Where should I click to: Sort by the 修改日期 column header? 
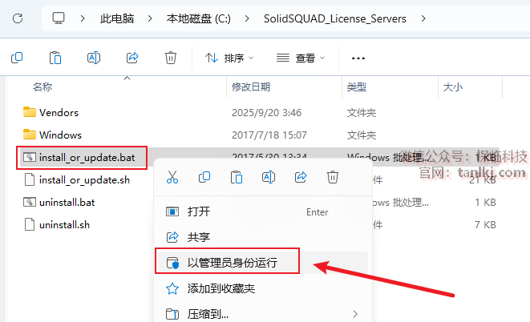click(x=251, y=87)
